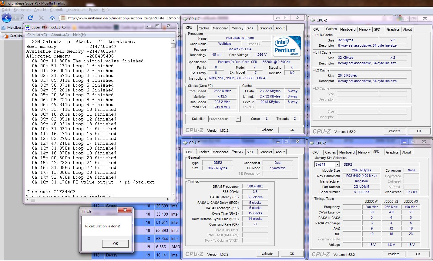Viewport: 433px width, 261px height.
Task: Select the Grafikka browser tab favicon
Action: coord(6,36)
